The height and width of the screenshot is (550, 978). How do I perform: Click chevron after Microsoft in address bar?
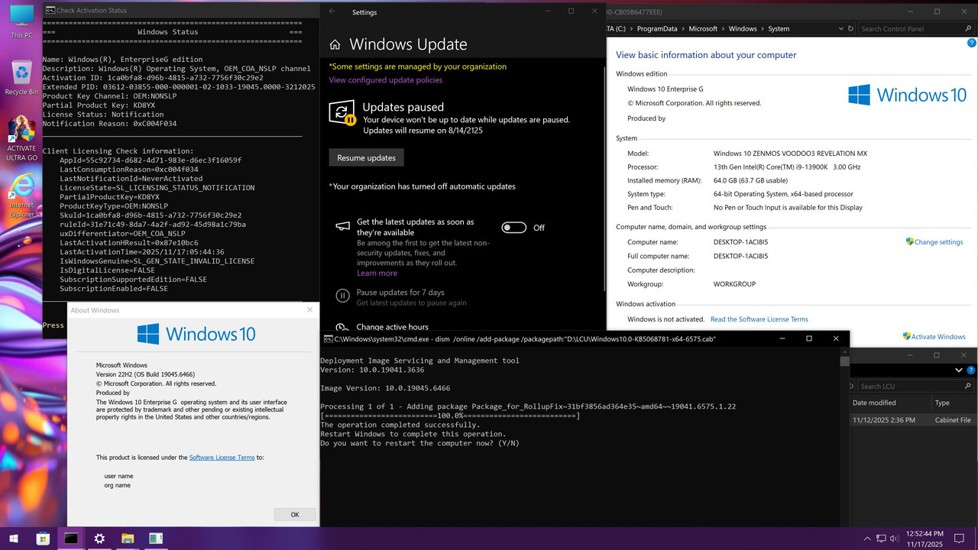723,29
